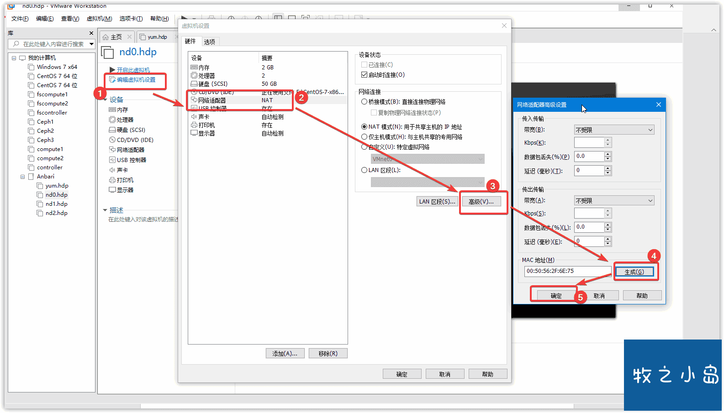
Task: Click the large VM icon next to the nd0.hdp title
Action: pos(108,52)
